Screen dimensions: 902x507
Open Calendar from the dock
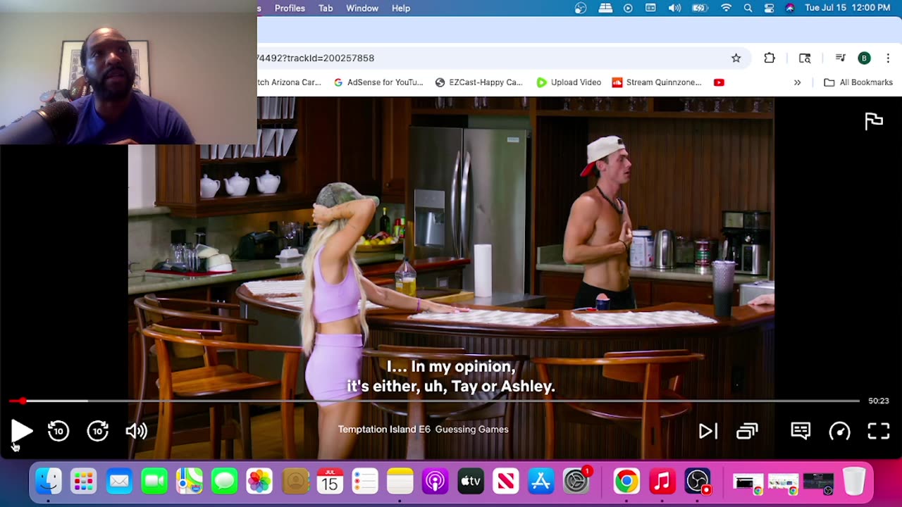330,482
